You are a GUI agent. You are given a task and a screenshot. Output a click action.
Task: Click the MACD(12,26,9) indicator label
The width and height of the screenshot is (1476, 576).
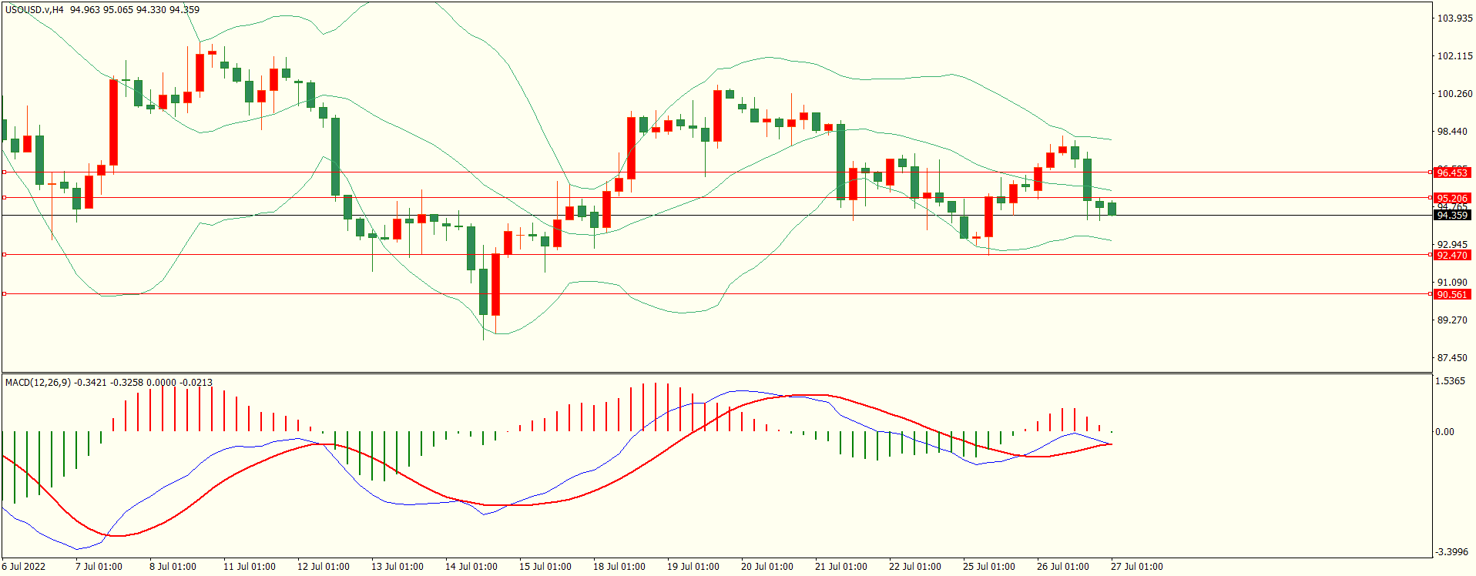click(39, 383)
